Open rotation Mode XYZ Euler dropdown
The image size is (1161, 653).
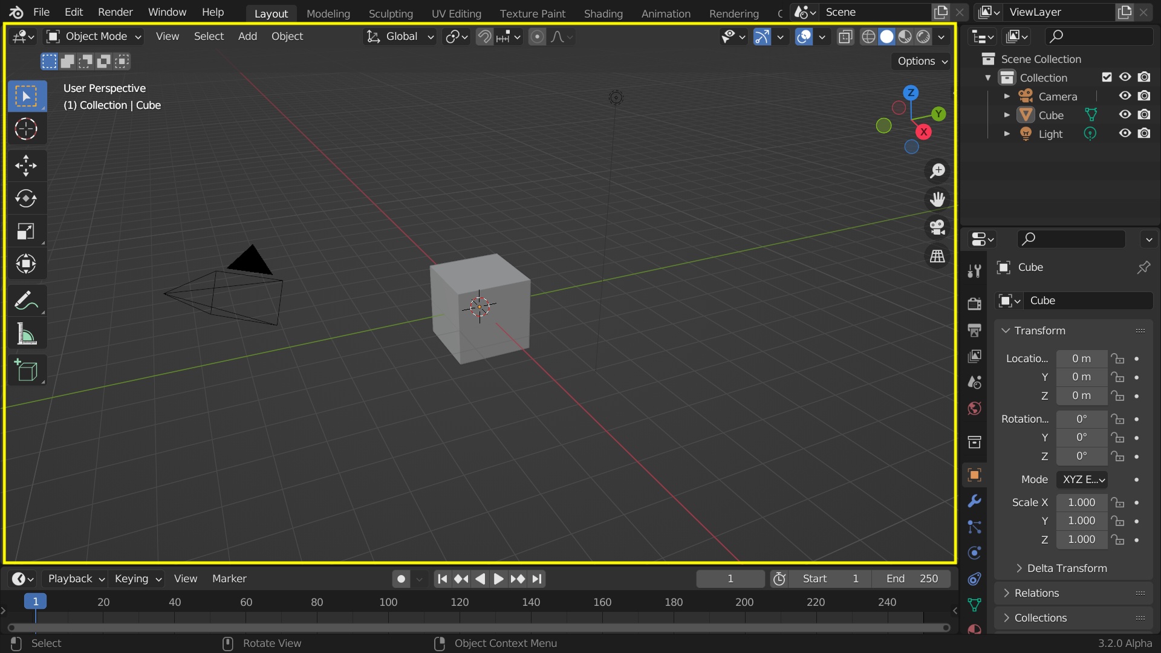click(1082, 479)
